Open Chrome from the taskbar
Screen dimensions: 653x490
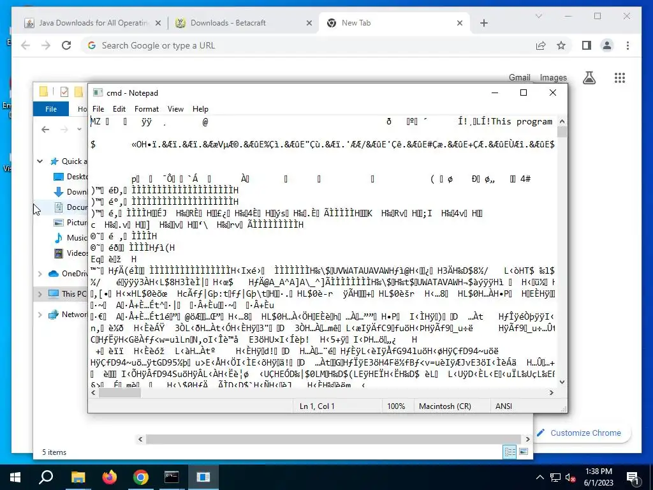point(141,477)
